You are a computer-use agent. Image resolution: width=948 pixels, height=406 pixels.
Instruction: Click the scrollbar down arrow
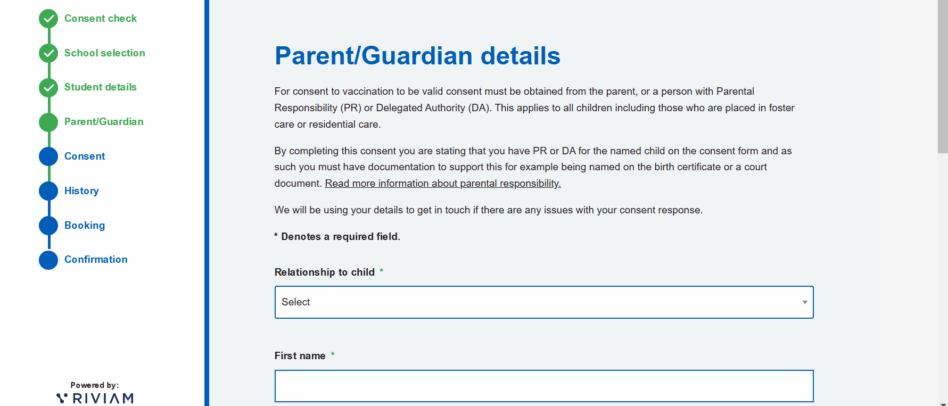942,403
